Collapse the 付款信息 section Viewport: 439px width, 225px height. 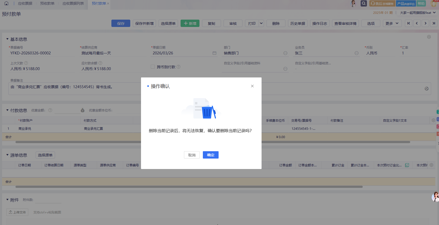tap(7, 110)
